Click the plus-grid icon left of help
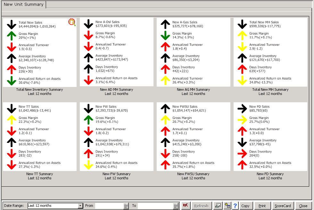Image resolution: width=314 pixels, height=210 pixels. pos(227,206)
